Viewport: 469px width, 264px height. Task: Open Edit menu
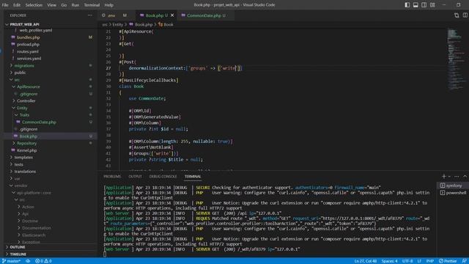click(17, 5)
